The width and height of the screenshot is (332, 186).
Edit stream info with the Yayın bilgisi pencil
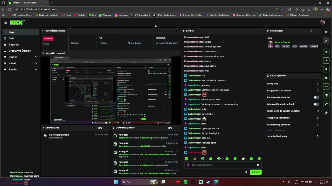[x=312, y=31]
